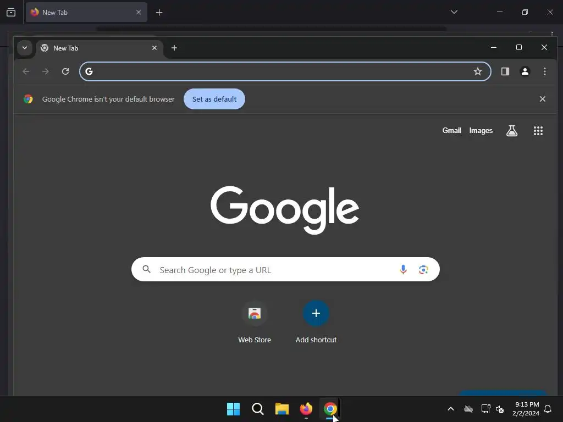Open network status tray icon
Image resolution: width=563 pixels, height=422 pixels.
click(485, 409)
